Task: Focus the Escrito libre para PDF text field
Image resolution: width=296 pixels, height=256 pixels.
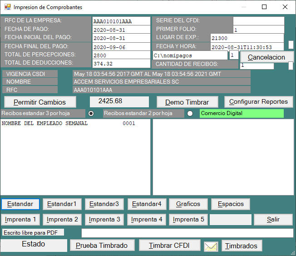Action: tap(187, 233)
